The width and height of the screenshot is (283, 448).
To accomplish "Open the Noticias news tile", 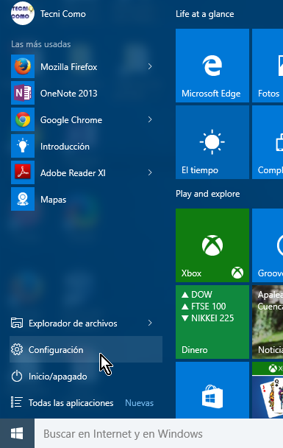I will coord(268,322).
